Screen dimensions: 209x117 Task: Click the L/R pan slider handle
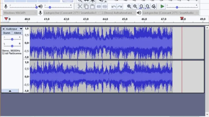click(12, 46)
